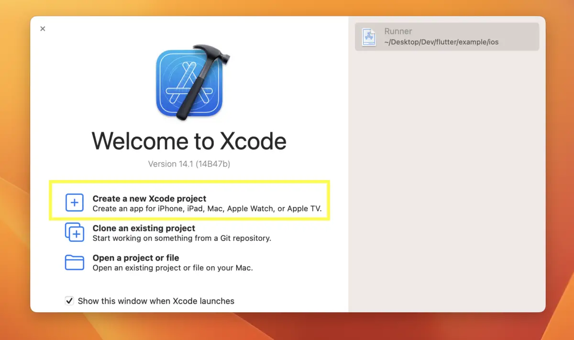
Task: Click 'Create an app for iPhone, iPad, Mac' description
Action: [207, 209]
